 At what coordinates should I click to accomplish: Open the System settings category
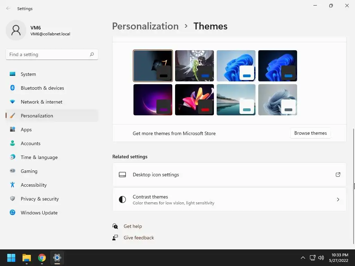(x=52, y=74)
